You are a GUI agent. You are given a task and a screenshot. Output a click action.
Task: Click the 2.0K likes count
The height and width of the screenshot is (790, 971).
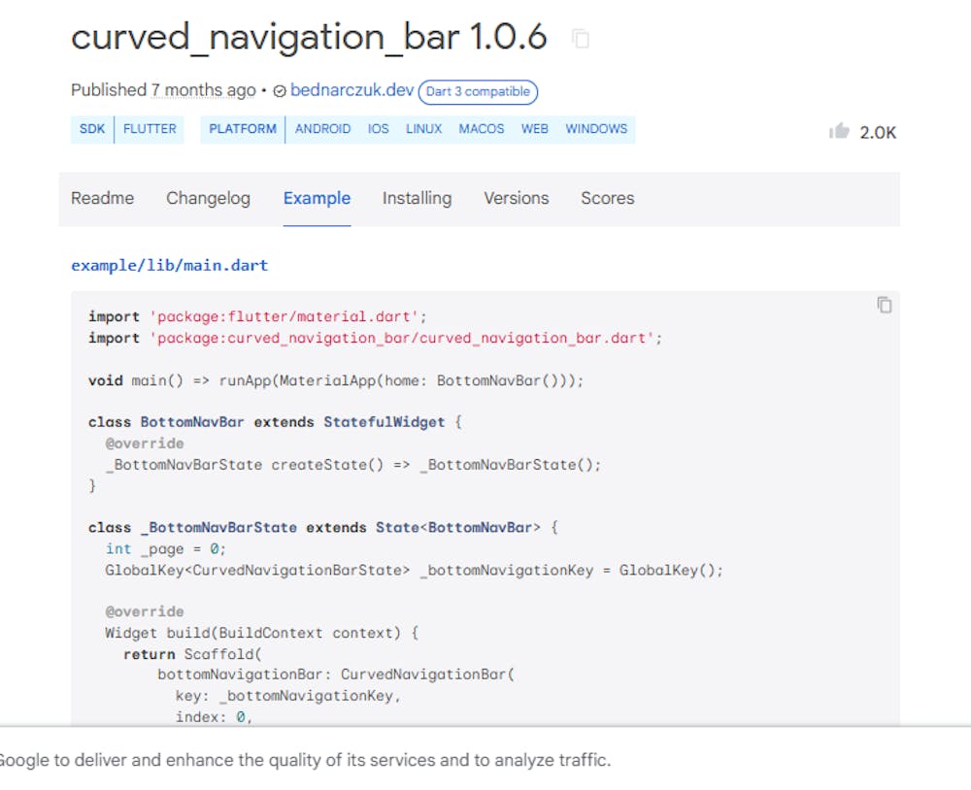click(x=878, y=133)
